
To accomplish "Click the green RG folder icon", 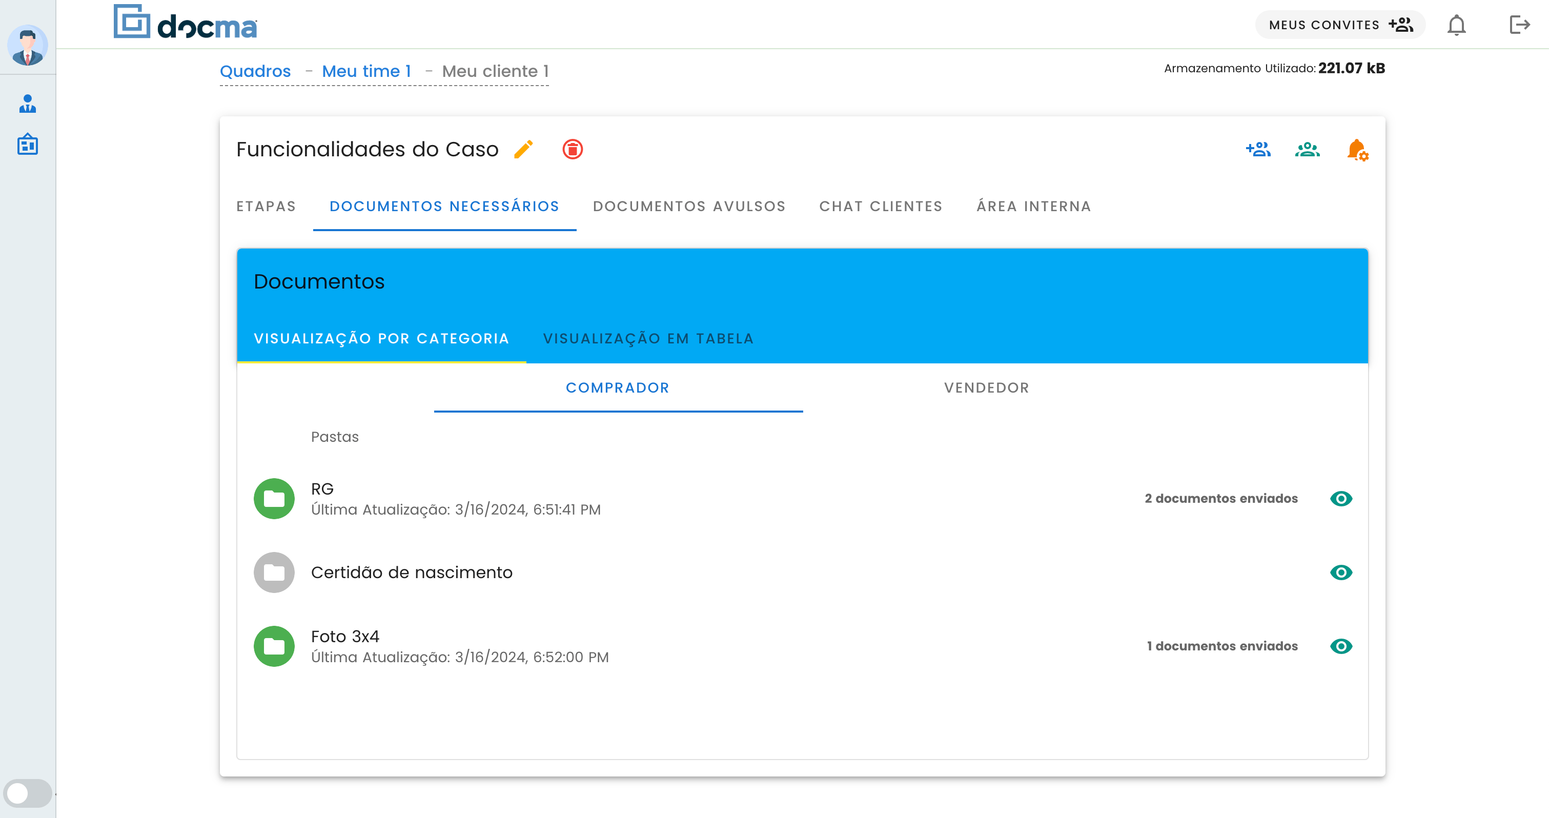I will click(x=274, y=499).
